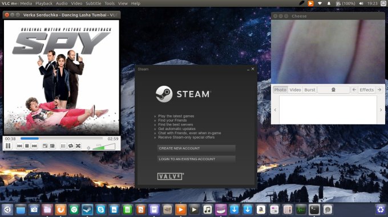388x217 pixels.
Task: Take a photo with Cheese capture button
Action: 333,90
